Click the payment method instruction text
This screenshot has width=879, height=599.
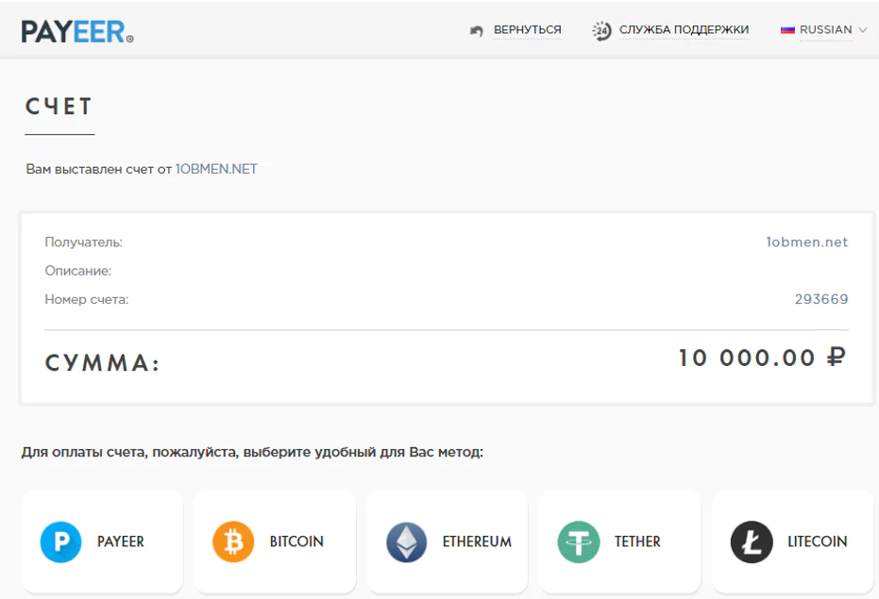pos(252,452)
